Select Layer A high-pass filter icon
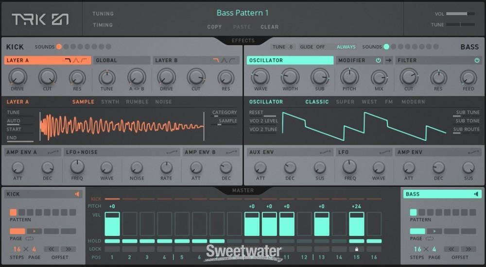The image size is (486, 267). (x=84, y=60)
